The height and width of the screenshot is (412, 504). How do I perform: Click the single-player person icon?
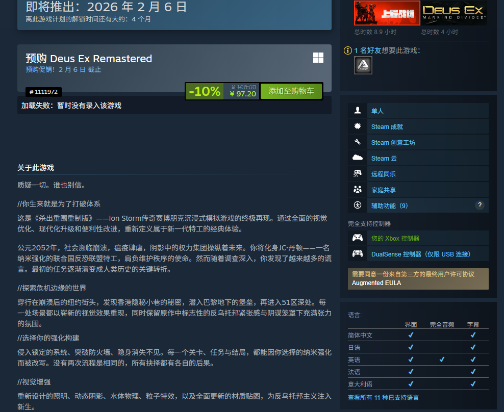tap(358, 111)
